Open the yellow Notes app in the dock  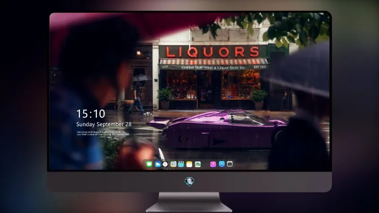click(x=189, y=164)
